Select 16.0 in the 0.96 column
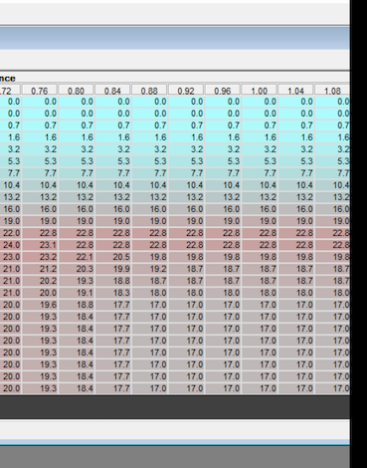The width and height of the screenshot is (367, 468). (223, 209)
